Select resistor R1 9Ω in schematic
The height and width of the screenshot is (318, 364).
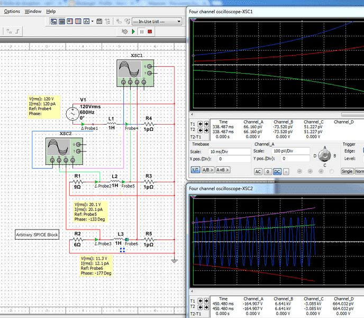tap(78, 182)
